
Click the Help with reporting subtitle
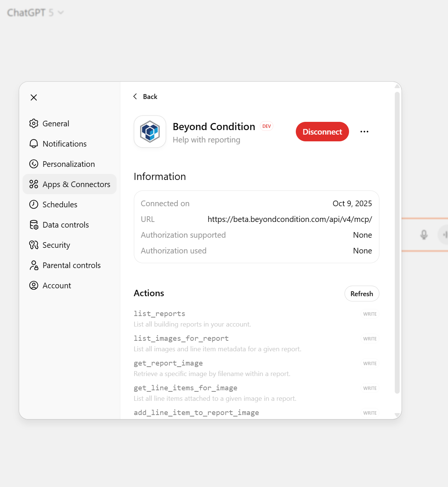207,140
